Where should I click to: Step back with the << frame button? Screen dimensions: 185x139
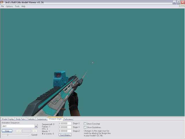(x=18, y=131)
